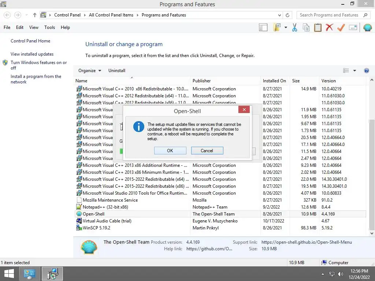Viewport: 375px width, 281px height.
Task: Click the search magnifier icon
Action: pos(365,15)
